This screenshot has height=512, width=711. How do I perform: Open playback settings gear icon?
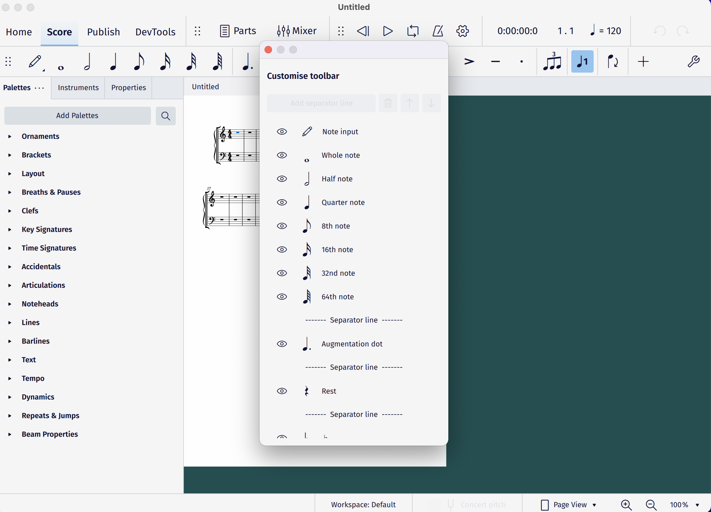tap(462, 31)
